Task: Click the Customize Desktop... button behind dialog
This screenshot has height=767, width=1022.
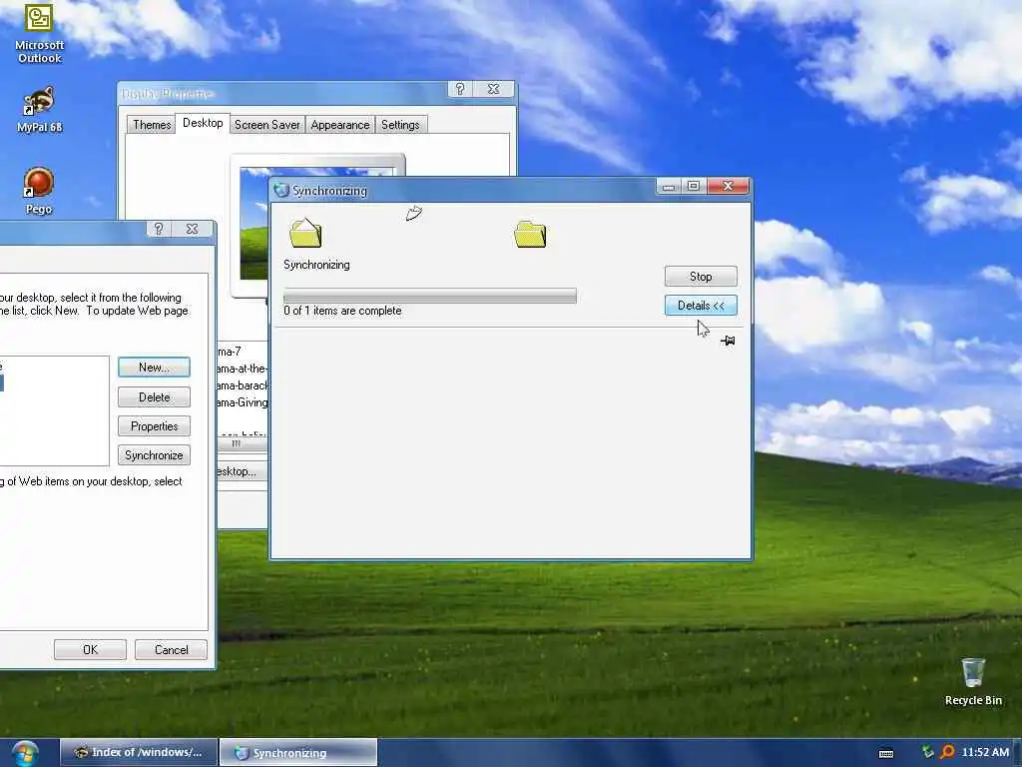Action: (x=242, y=471)
